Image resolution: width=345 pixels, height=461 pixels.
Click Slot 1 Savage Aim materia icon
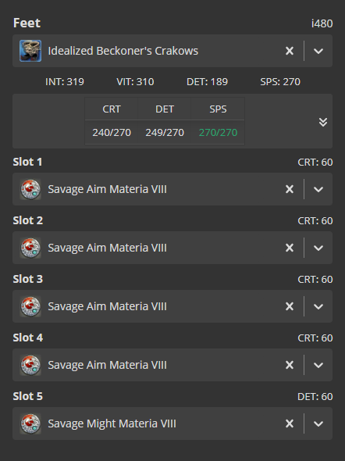(30, 189)
